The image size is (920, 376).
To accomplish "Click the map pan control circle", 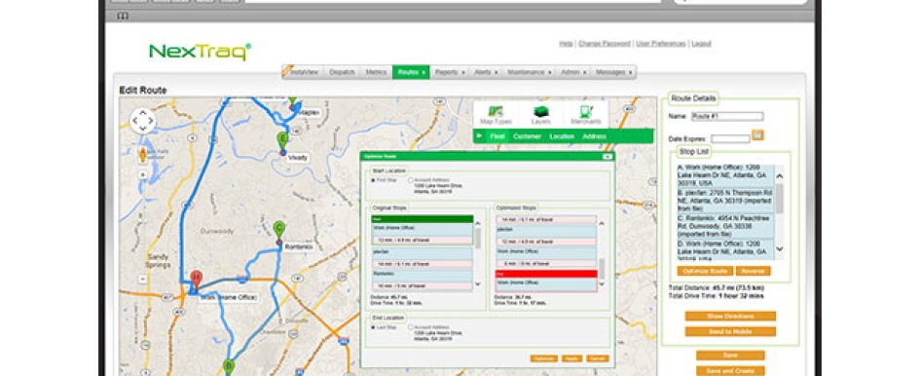I will tap(142, 121).
